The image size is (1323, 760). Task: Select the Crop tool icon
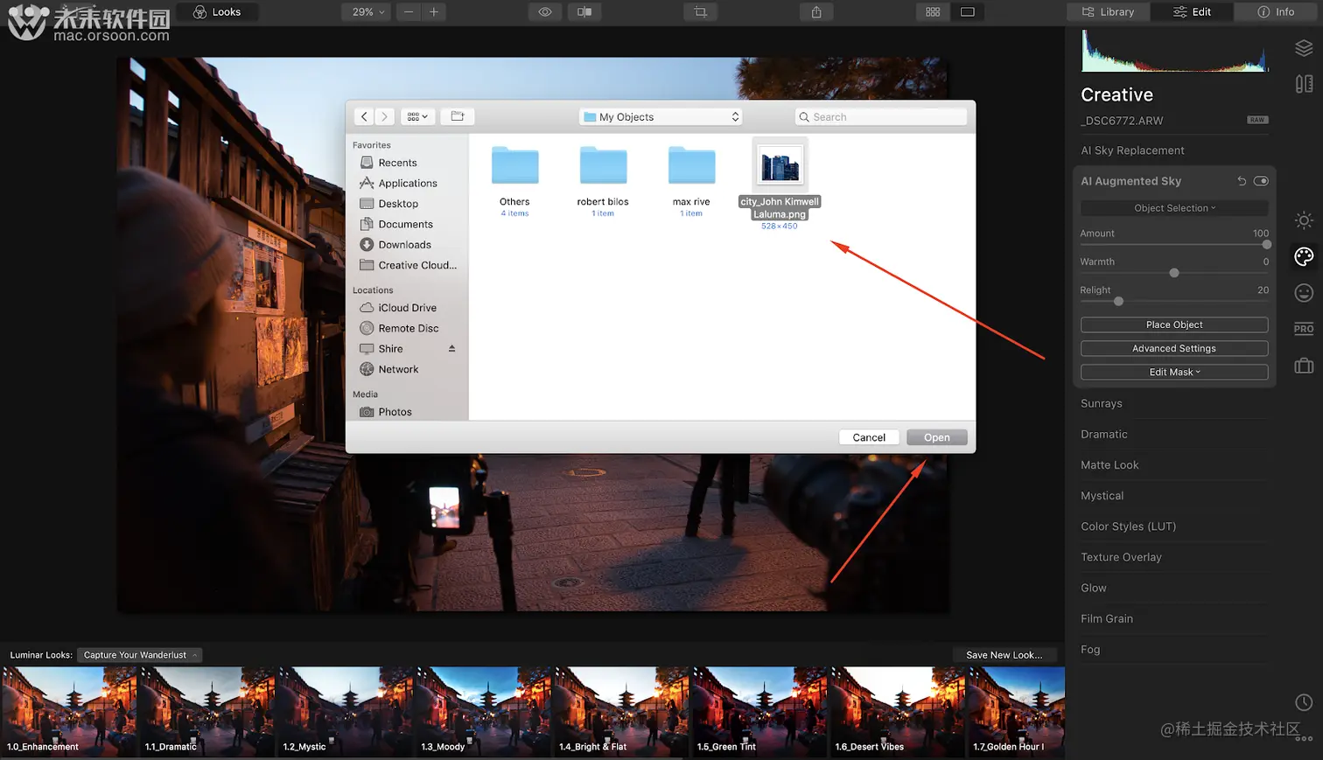701,12
